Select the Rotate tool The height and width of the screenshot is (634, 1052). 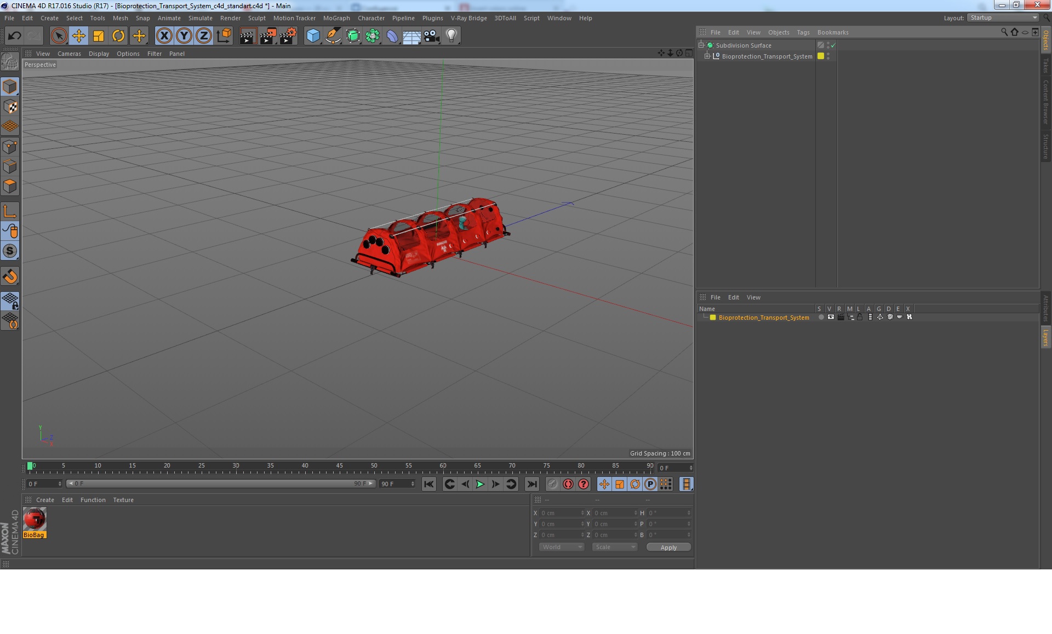pyautogui.click(x=118, y=36)
